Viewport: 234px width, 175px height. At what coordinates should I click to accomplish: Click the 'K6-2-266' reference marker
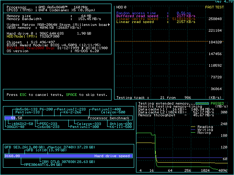(72, 112)
